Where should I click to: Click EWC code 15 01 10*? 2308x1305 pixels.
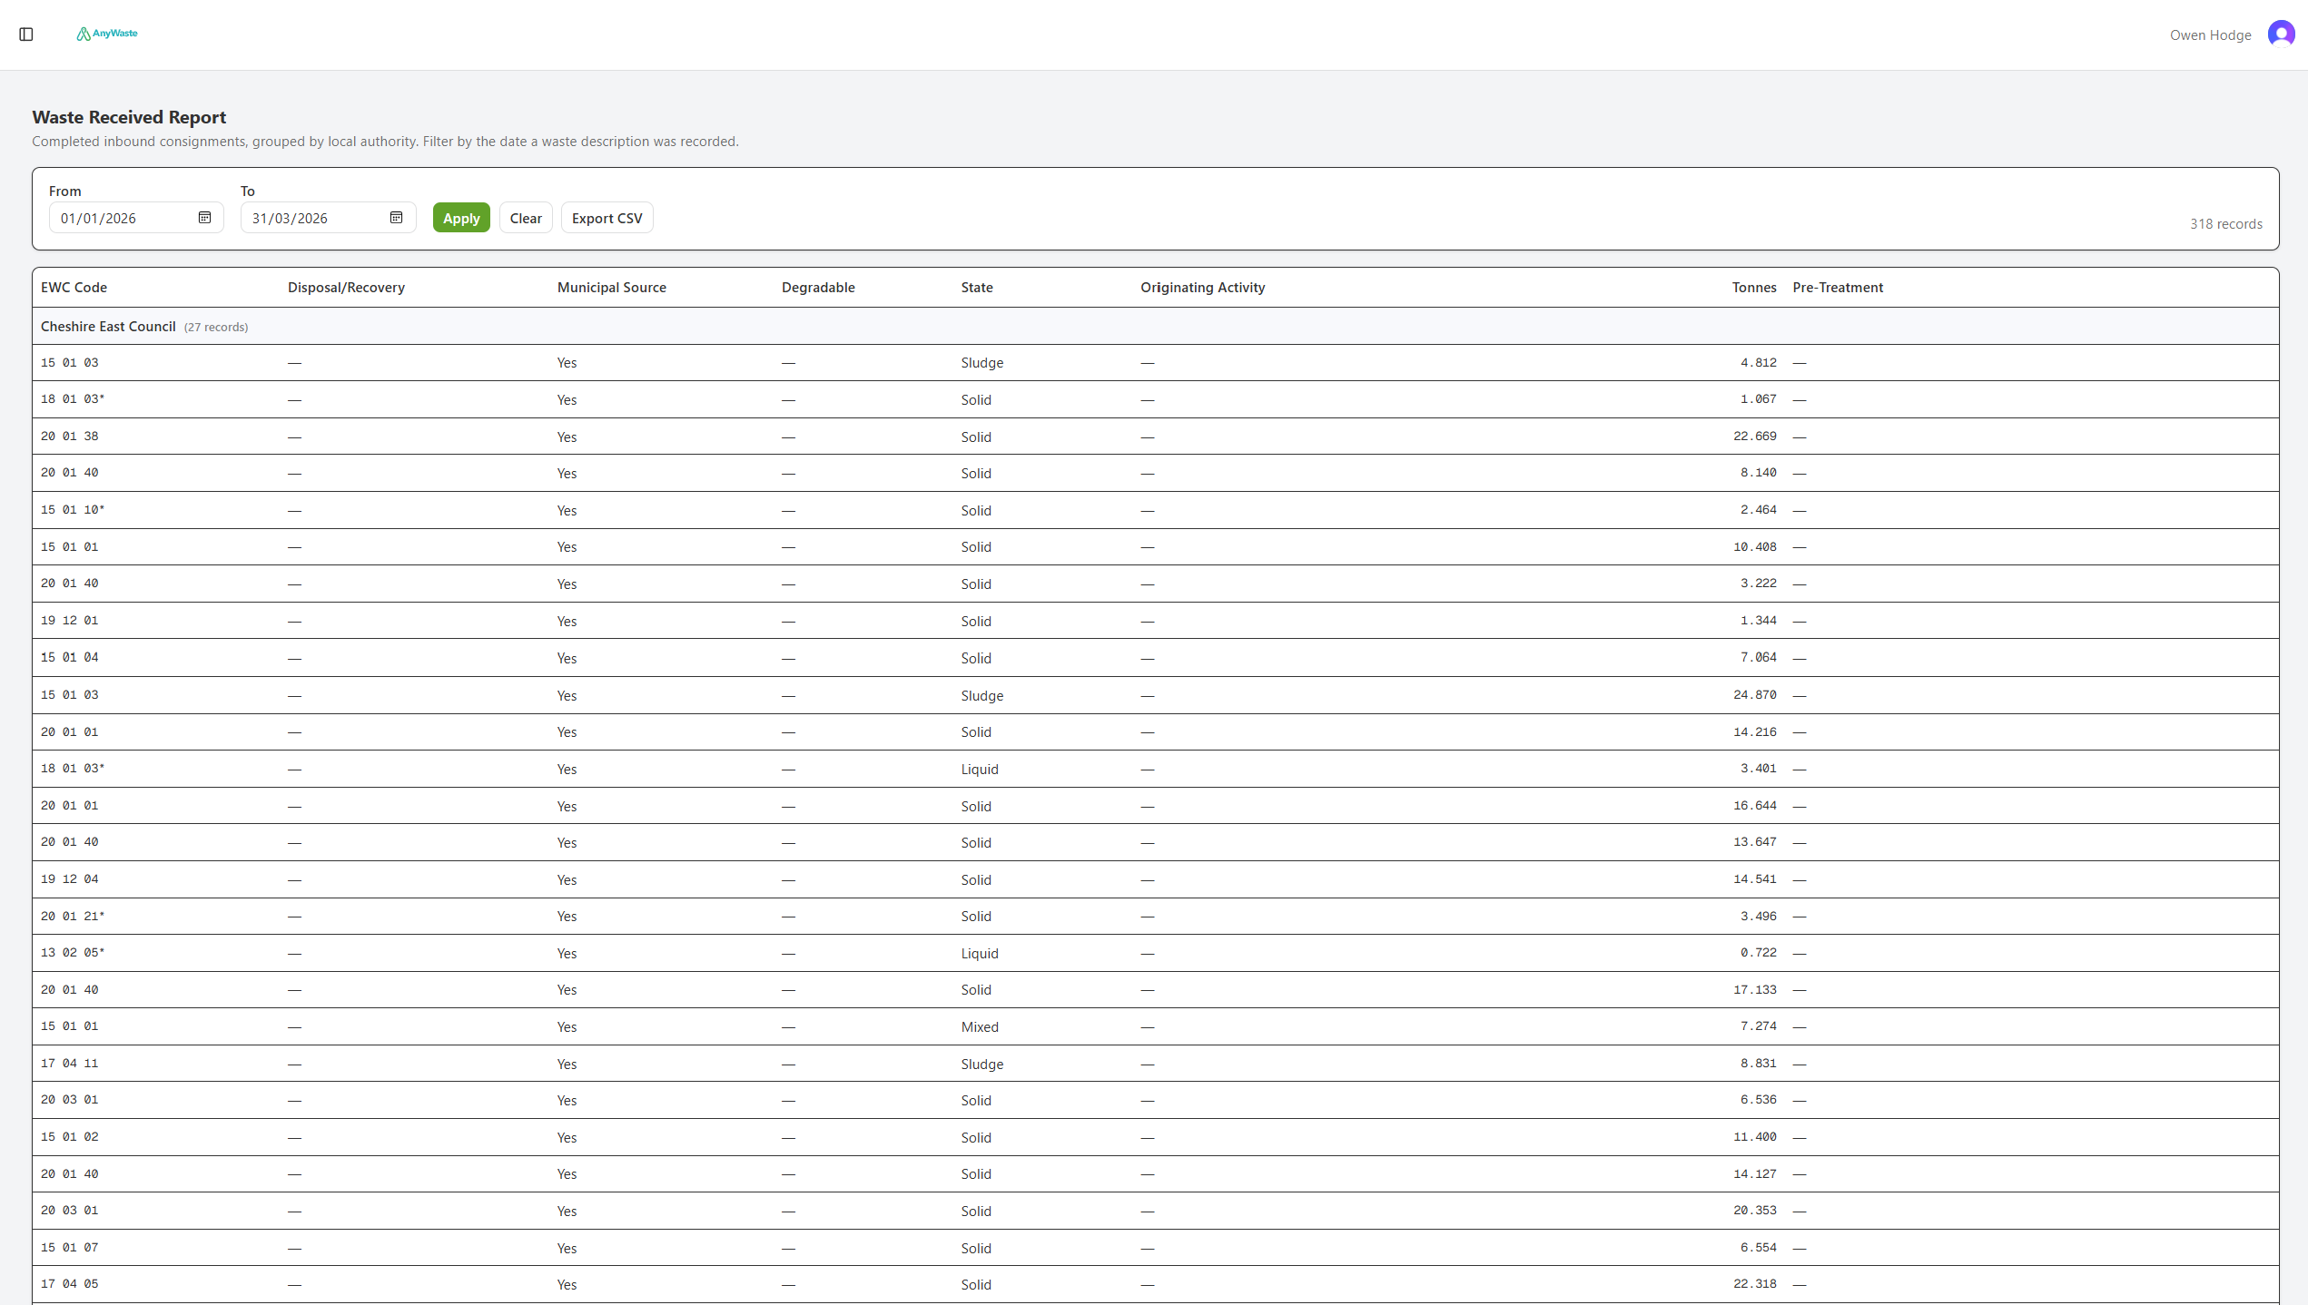73,510
